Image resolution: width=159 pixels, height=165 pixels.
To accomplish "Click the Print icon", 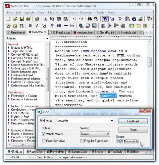I will (x=37, y=19).
